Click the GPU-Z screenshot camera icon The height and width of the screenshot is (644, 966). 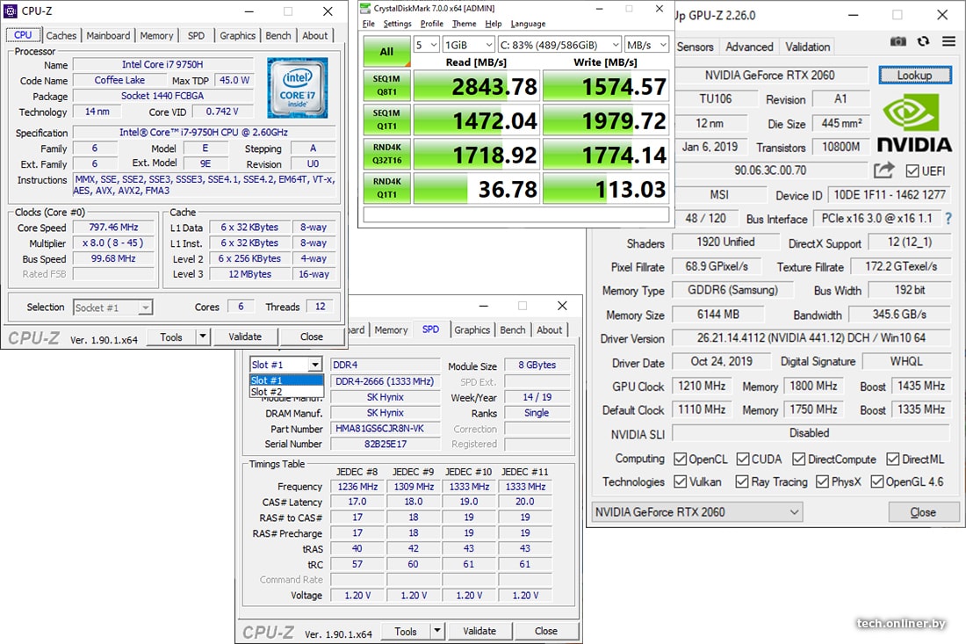898,41
